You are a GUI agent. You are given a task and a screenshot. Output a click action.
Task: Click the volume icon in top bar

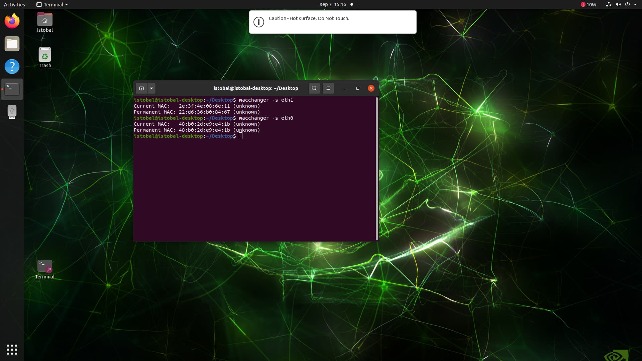(x=618, y=4)
